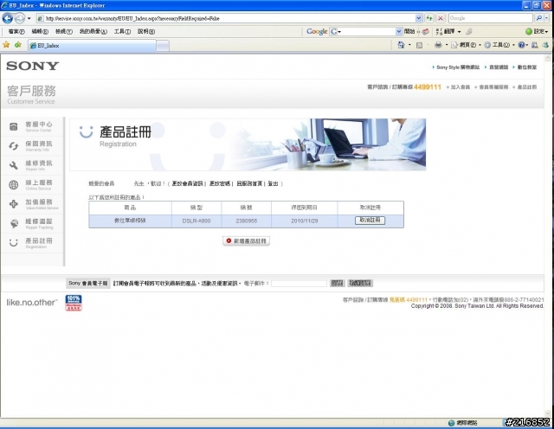Click the newsletter subscribe button

coord(337,283)
